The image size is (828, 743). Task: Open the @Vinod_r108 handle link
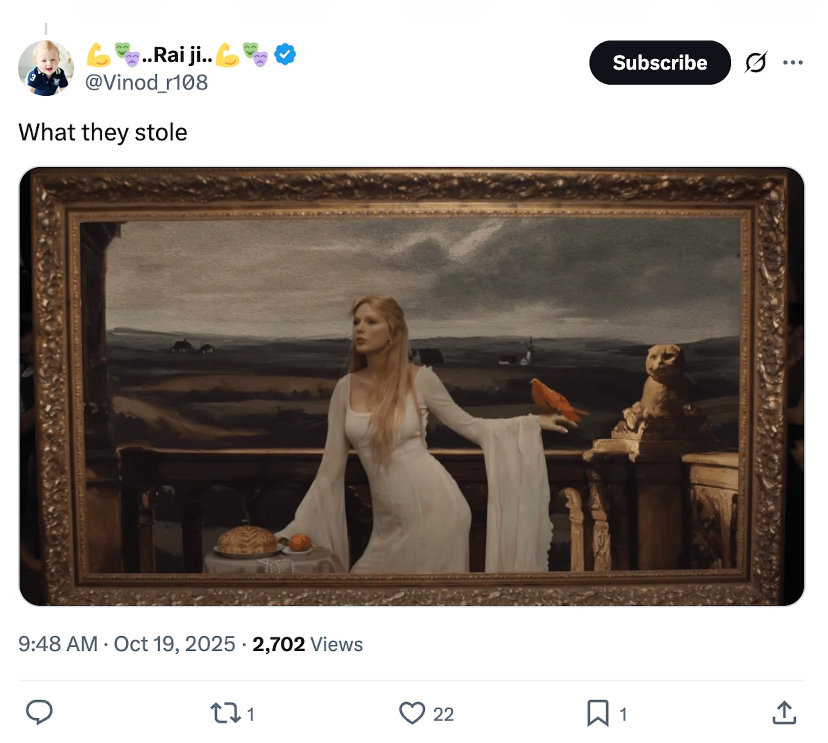point(147,82)
